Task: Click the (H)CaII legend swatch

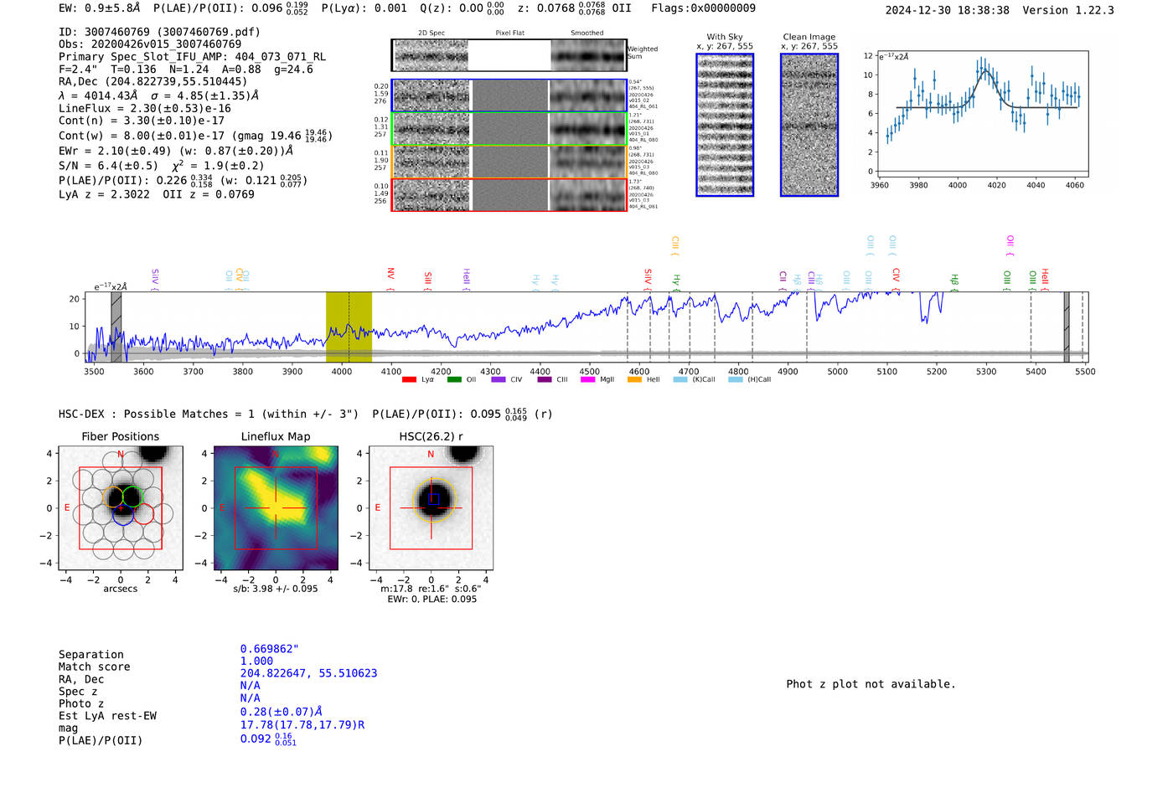Action: click(736, 379)
